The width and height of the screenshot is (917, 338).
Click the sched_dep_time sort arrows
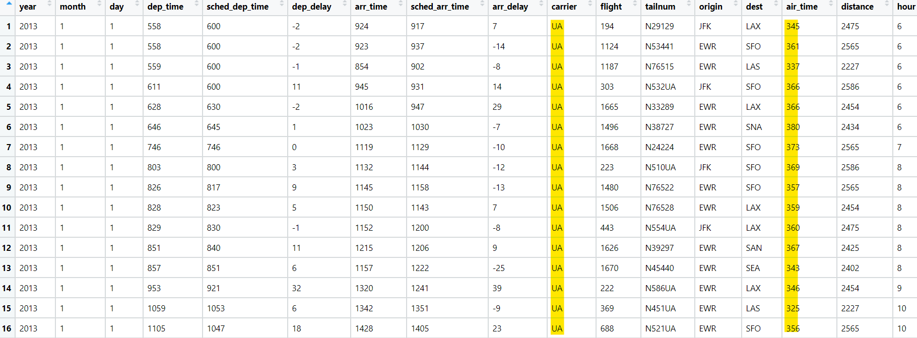pyautogui.click(x=281, y=4)
